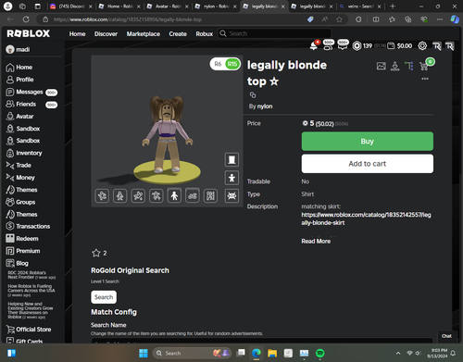Open Create in top navigation
The width and height of the screenshot is (463, 362).
point(178,33)
